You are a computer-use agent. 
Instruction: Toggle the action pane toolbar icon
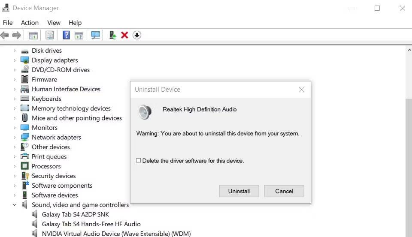pyautogui.click(x=79, y=35)
